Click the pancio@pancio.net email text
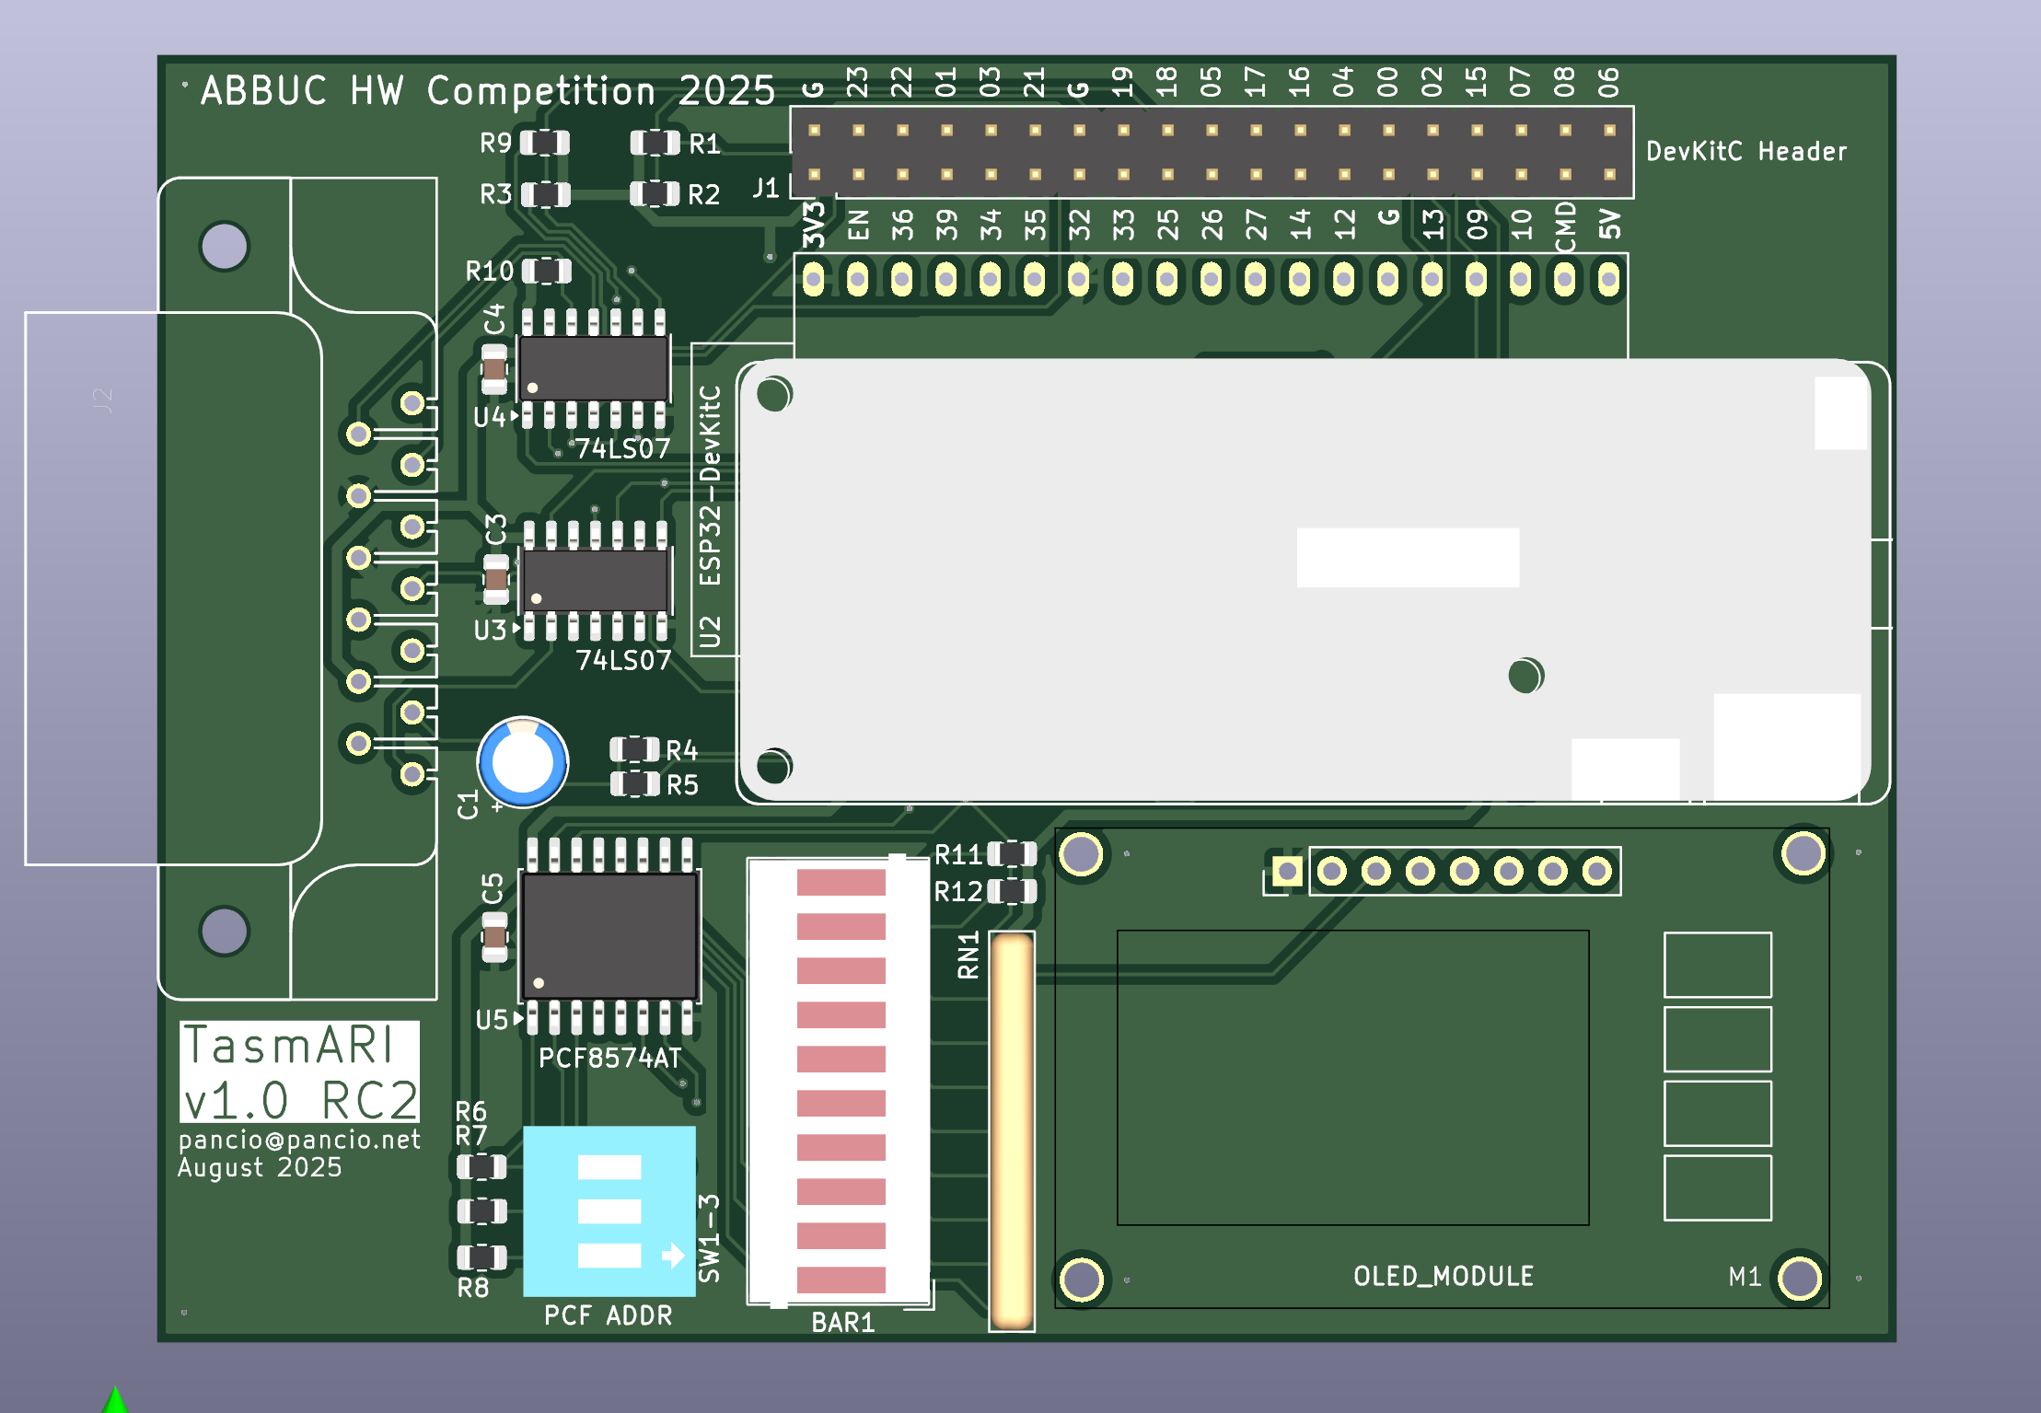 (x=299, y=1139)
